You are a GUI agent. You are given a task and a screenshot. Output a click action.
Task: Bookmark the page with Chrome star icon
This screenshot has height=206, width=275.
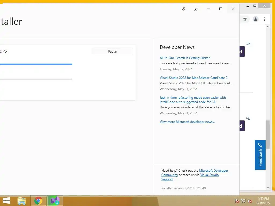(245, 19)
